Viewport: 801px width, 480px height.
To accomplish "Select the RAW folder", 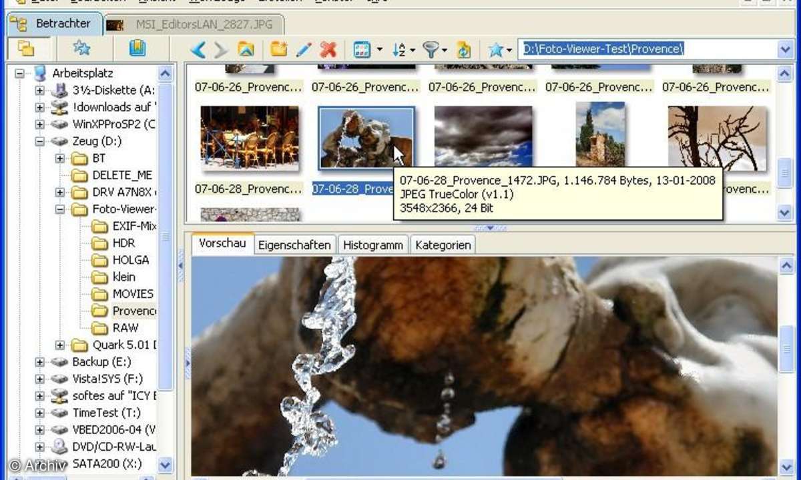I will 125,328.
